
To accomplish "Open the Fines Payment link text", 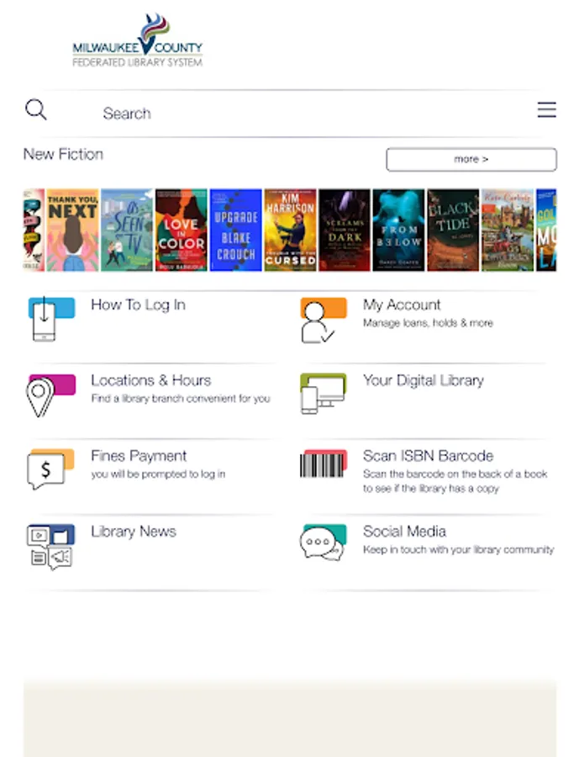I will click(x=139, y=456).
